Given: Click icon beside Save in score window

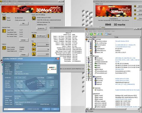Looking at the screenshot, I should coord(135,10).
